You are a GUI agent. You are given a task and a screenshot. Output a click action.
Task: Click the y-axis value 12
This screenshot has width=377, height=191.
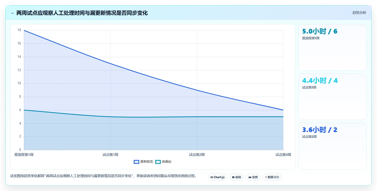click(x=19, y=70)
